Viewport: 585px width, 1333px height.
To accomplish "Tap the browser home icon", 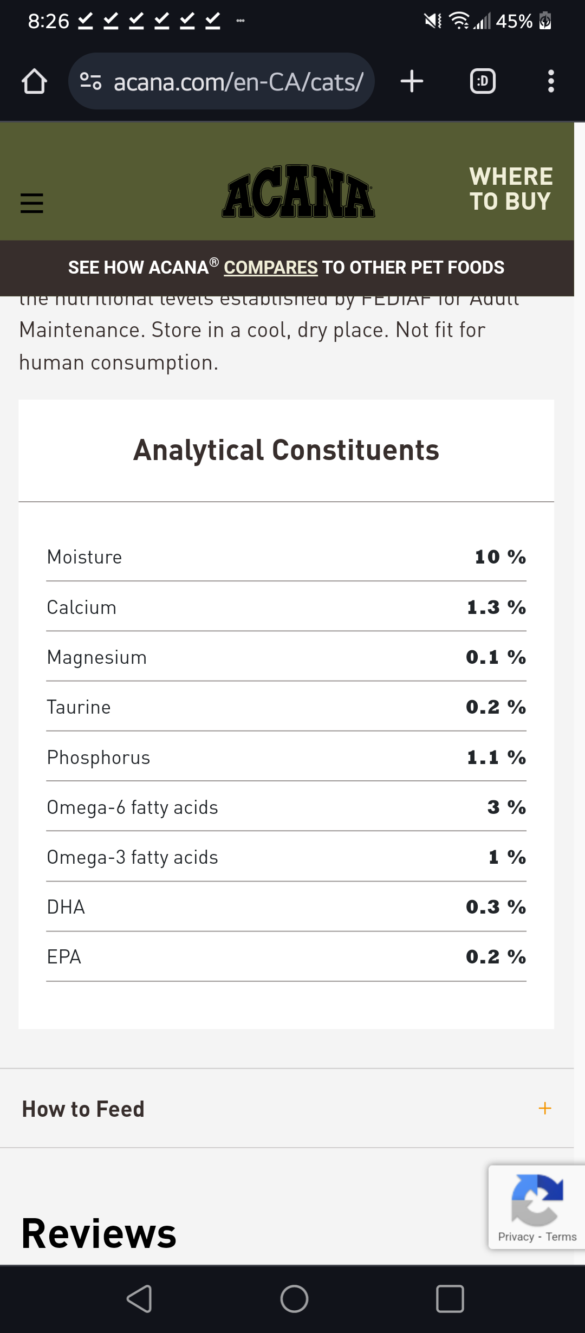I will point(34,82).
